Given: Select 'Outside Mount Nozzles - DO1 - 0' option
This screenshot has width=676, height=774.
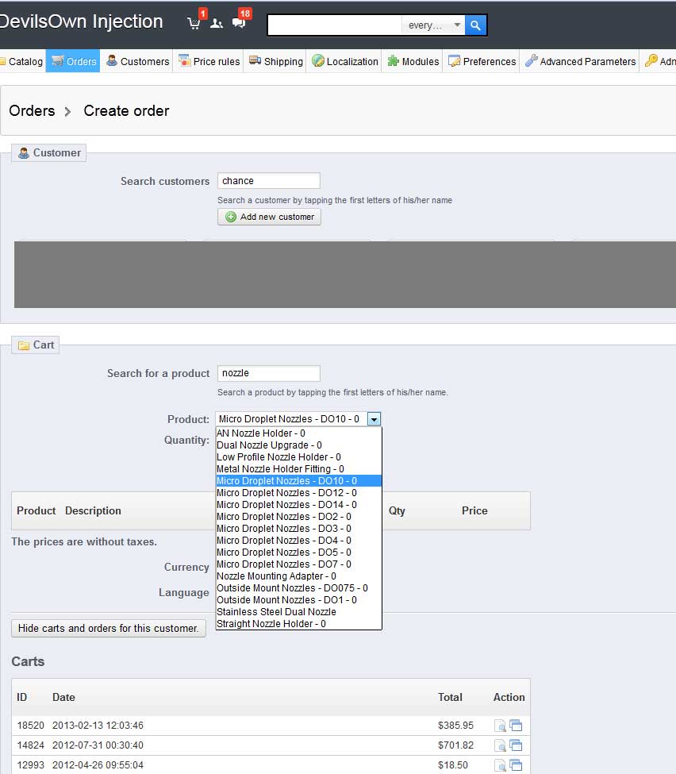Looking at the screenshot, I should tap(298, 600).
